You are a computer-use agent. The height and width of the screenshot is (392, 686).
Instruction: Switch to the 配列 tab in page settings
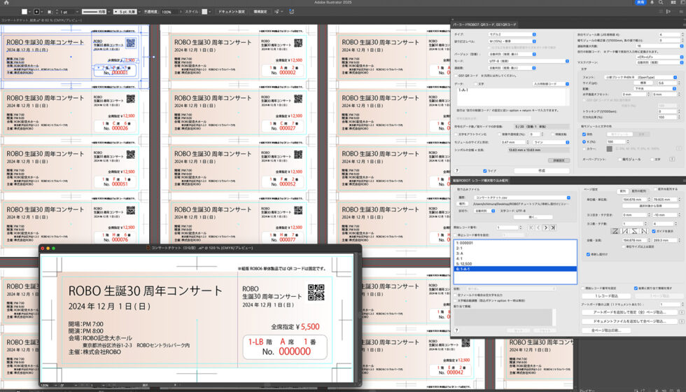[622, 191]
